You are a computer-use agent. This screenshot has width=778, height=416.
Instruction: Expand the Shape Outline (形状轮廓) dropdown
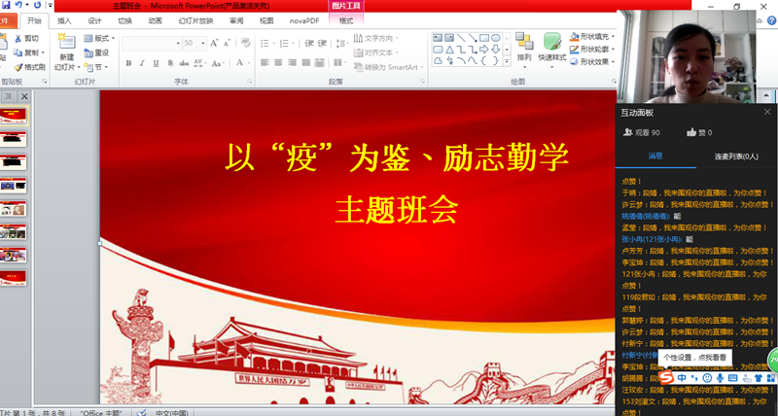[589, 49]
